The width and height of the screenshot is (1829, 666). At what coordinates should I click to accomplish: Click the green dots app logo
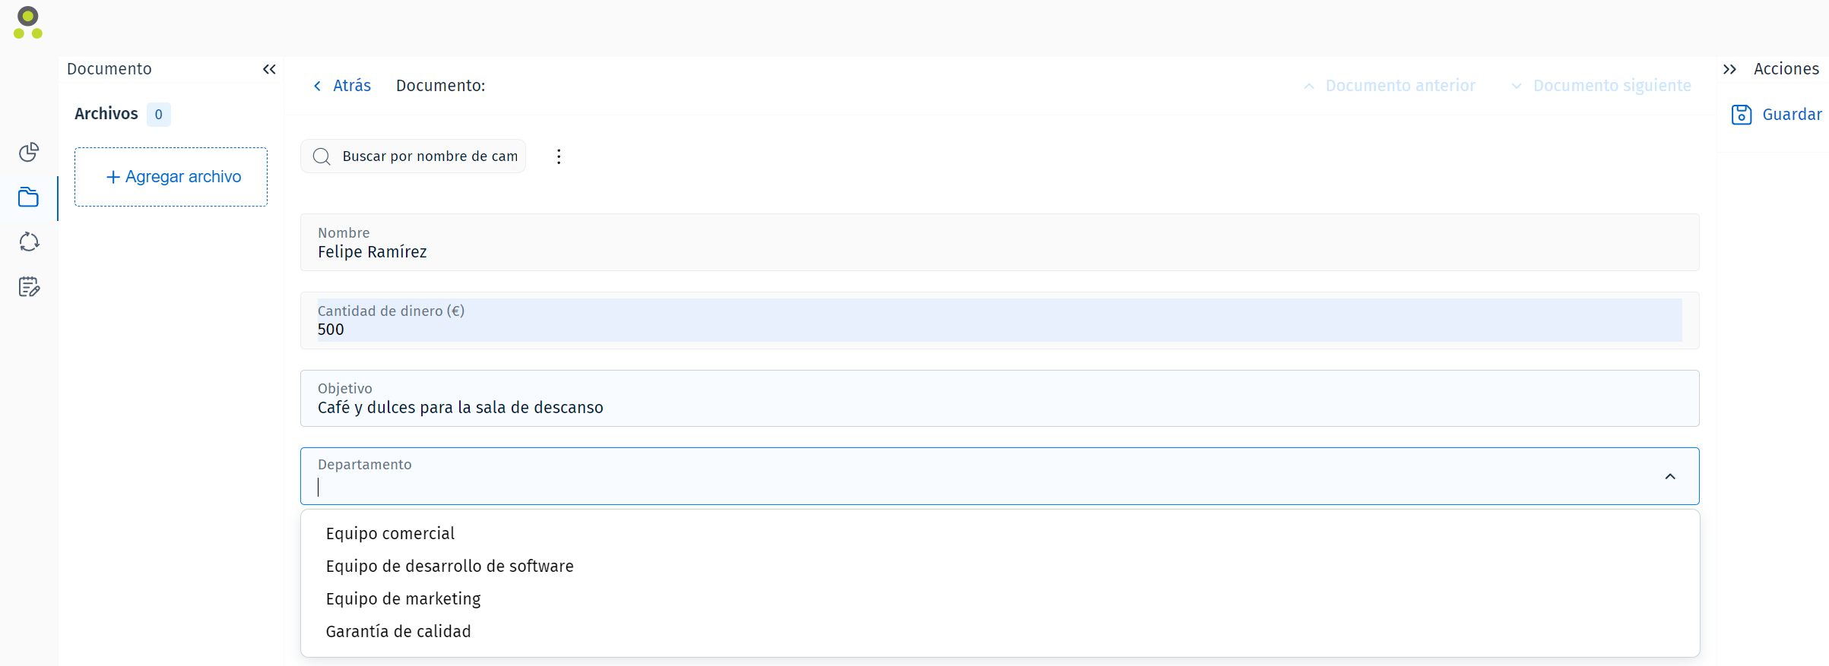click(28, 23)
